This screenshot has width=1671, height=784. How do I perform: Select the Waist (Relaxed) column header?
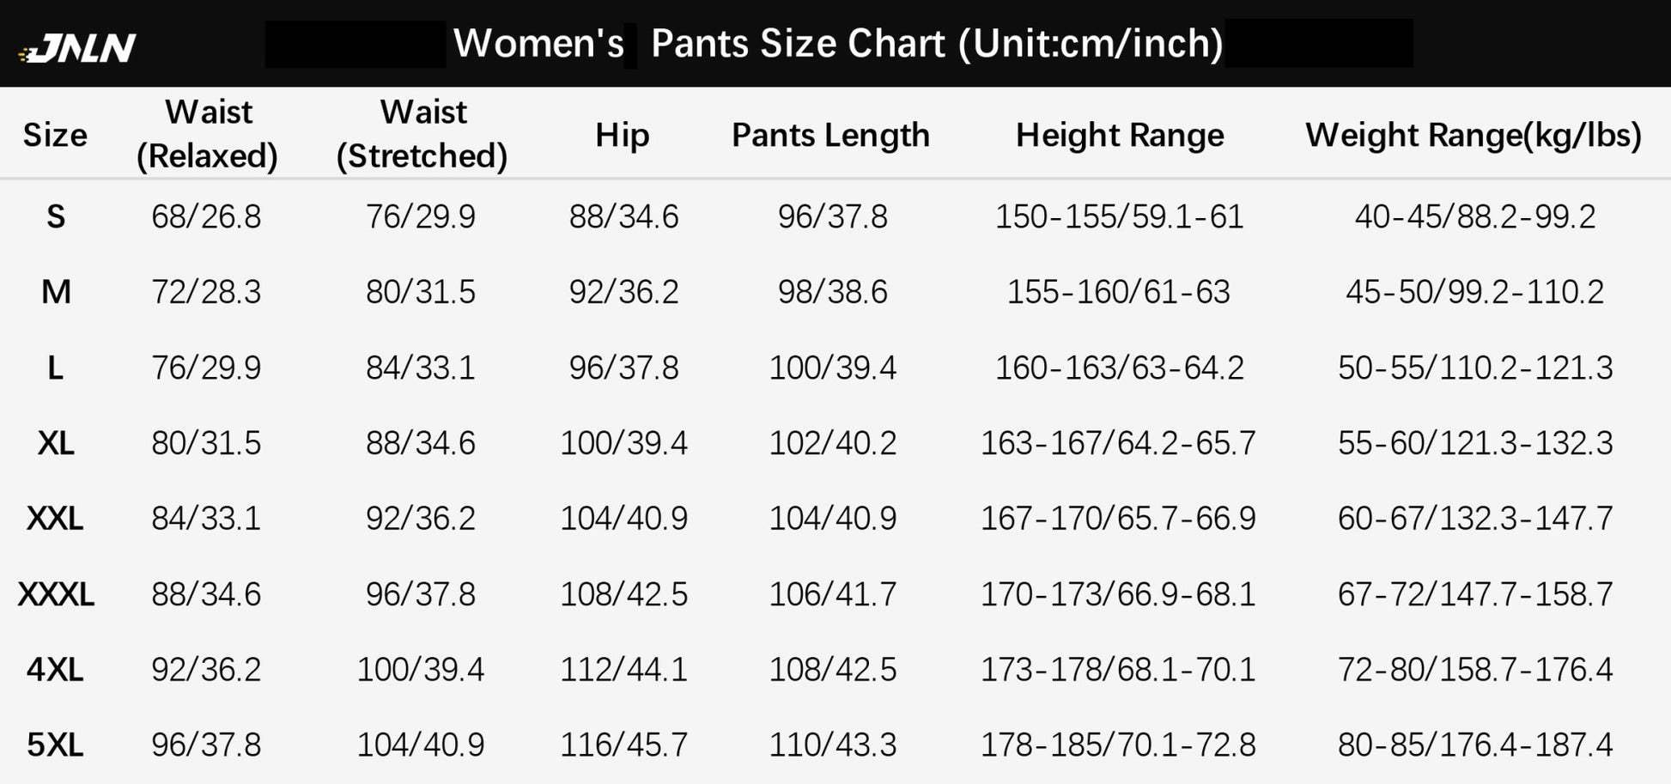tap(207, 134)
